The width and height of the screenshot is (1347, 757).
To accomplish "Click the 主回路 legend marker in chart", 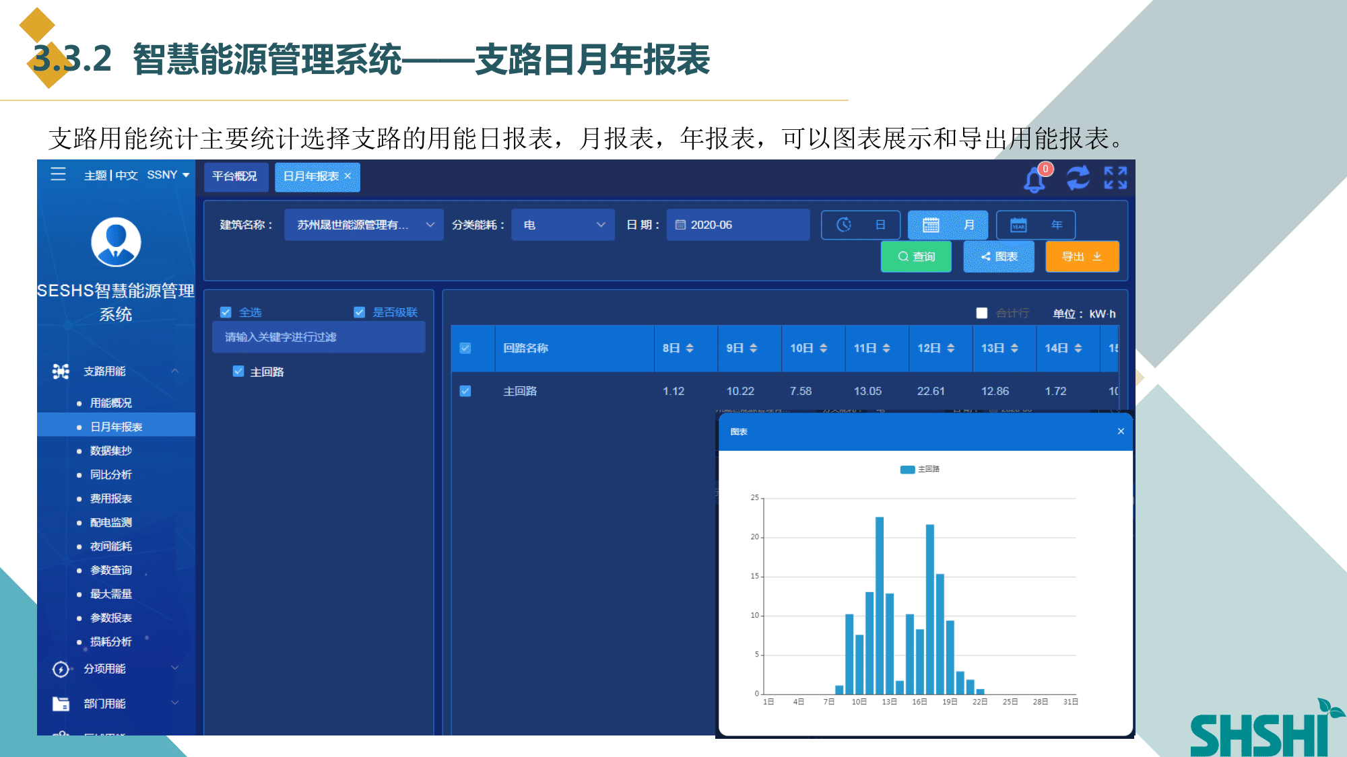I will coord(907,470).
